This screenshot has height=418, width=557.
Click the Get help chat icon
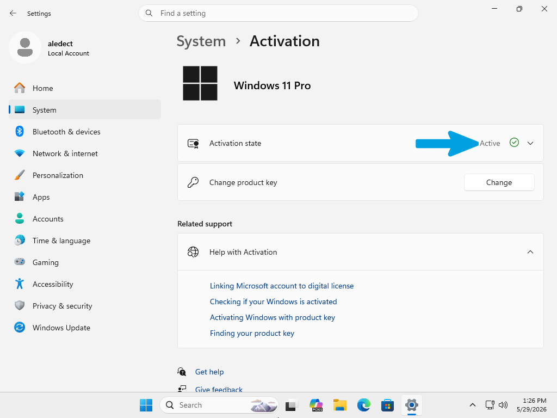(182, 372)
